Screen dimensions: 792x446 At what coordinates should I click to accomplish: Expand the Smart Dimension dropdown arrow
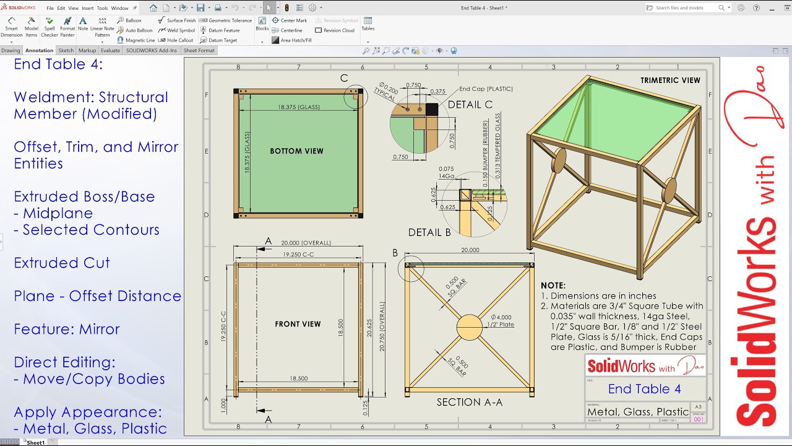(x=11, y=42)
